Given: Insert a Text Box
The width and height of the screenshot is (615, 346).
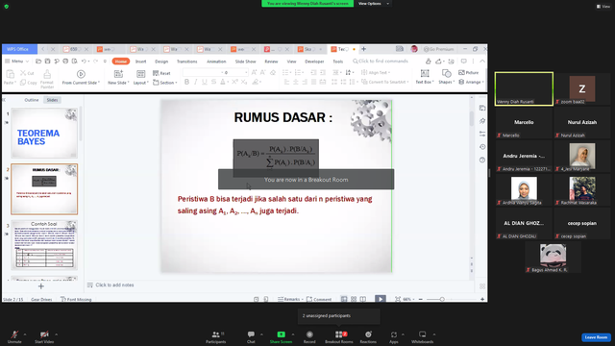Looking at the screenshot, I should 425,77.
